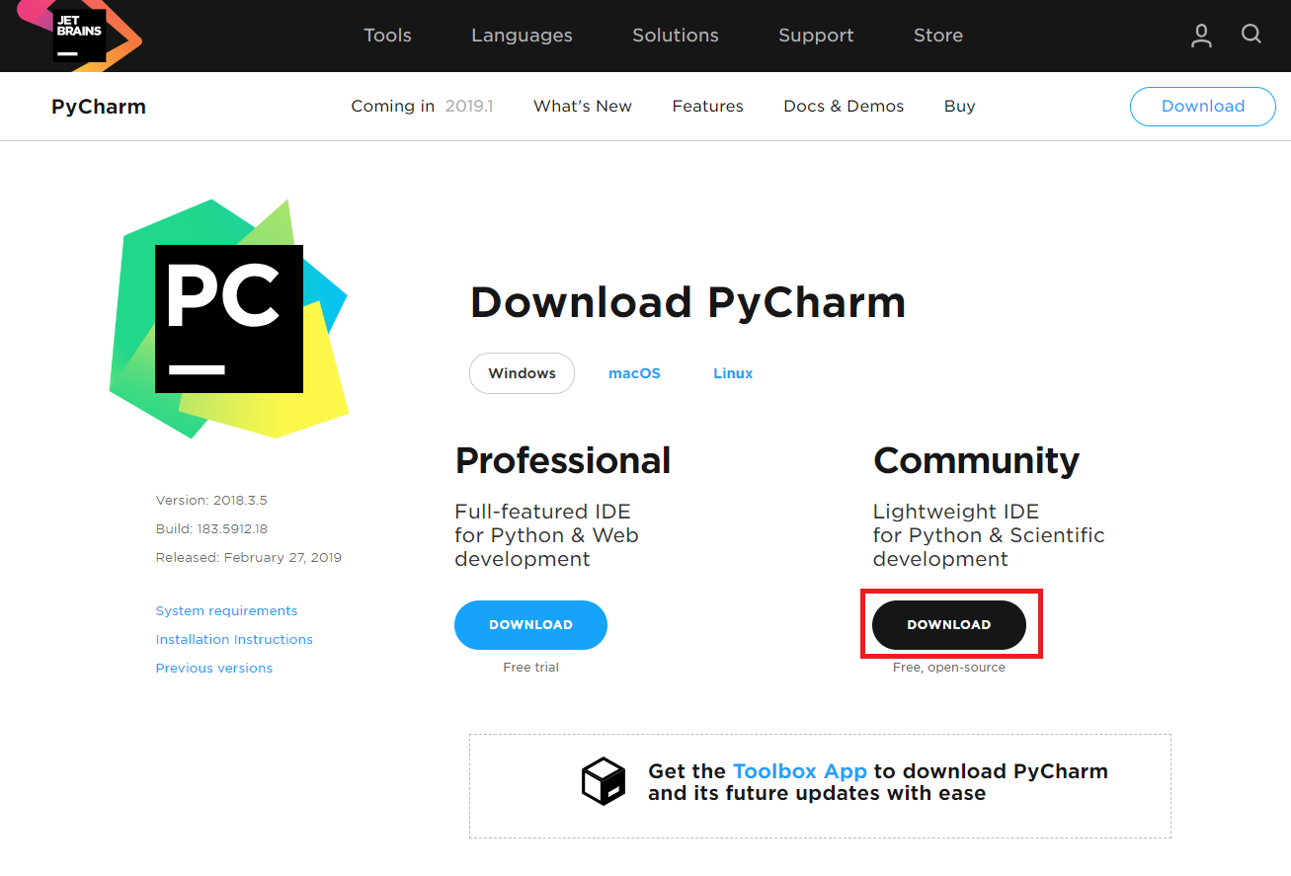Open the user account icon
The image size is (1291, 876).
[1201, 36]
